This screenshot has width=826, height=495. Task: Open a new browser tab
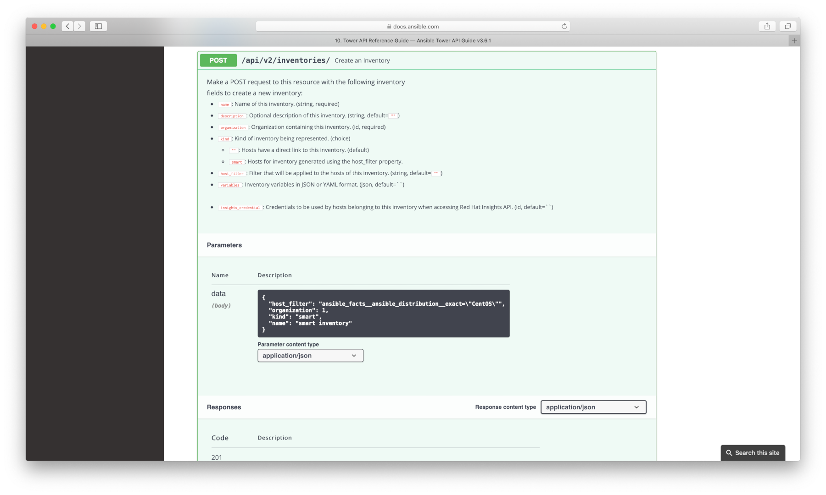click(794, 40)
